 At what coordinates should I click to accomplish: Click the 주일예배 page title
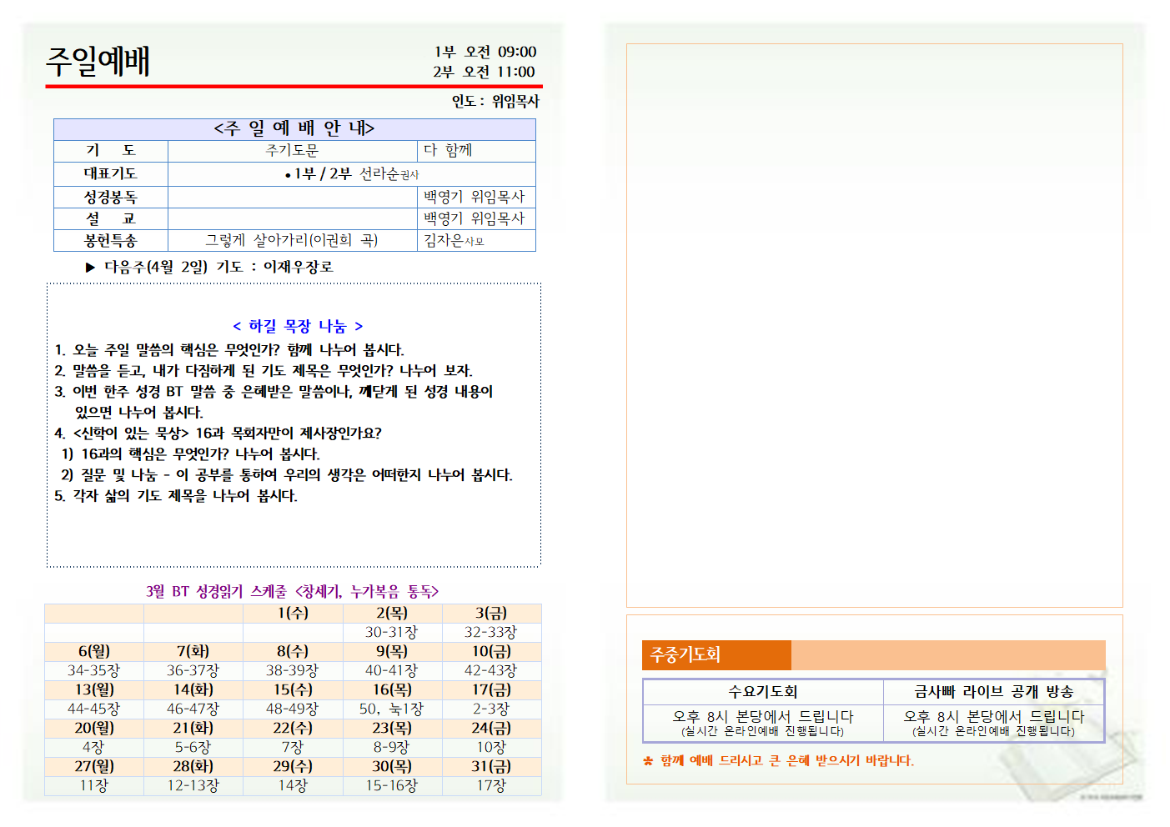click(x=98, y=62)
